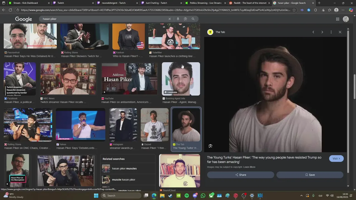The image size is (356, 200).
Task: Show hidden system tray icons chevron
Action: 301,196
